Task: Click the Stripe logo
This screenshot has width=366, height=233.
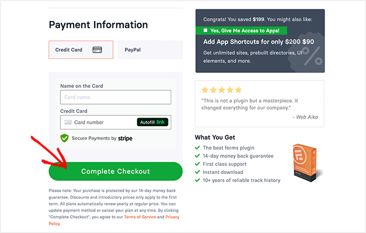Action: click(125, 138)
